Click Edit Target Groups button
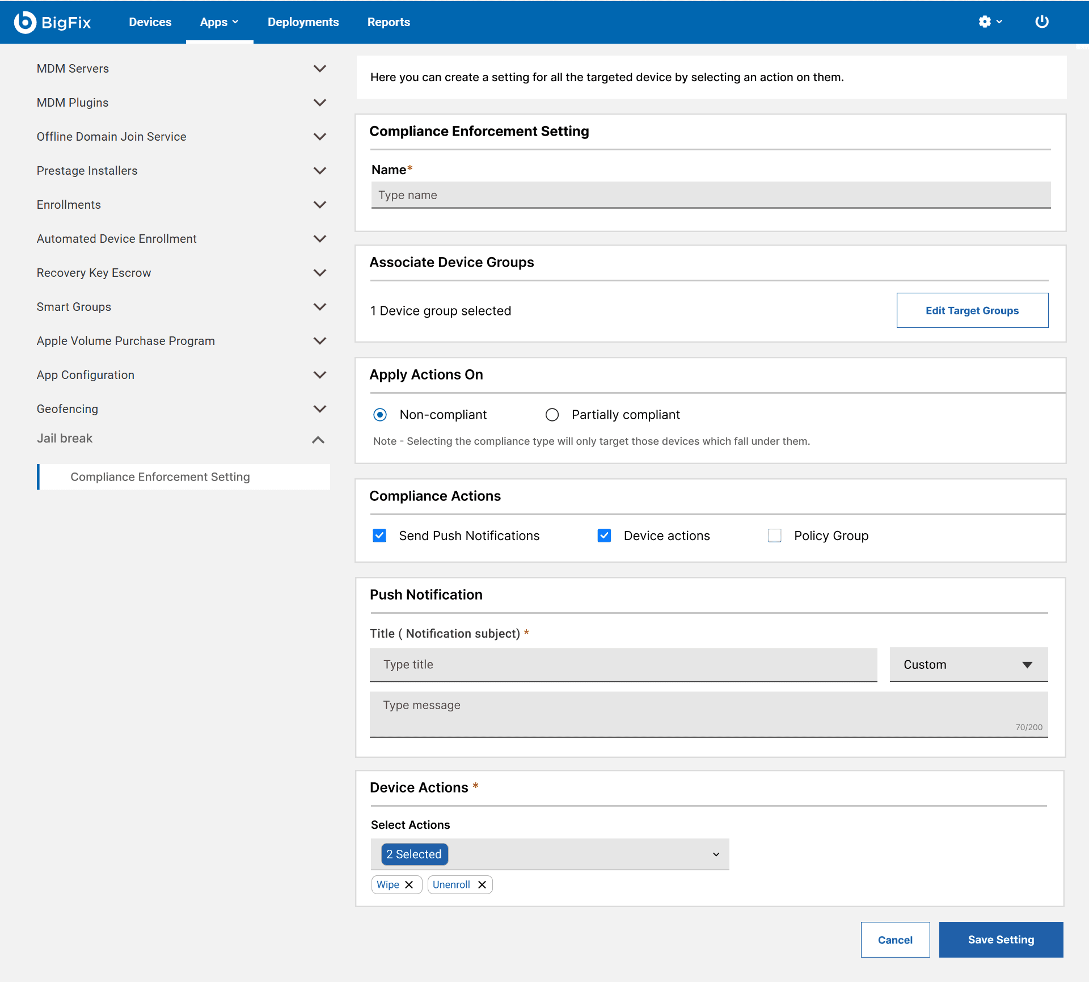Image resolution: width=1089 pixels, height=982 pixels. [972, 310]
